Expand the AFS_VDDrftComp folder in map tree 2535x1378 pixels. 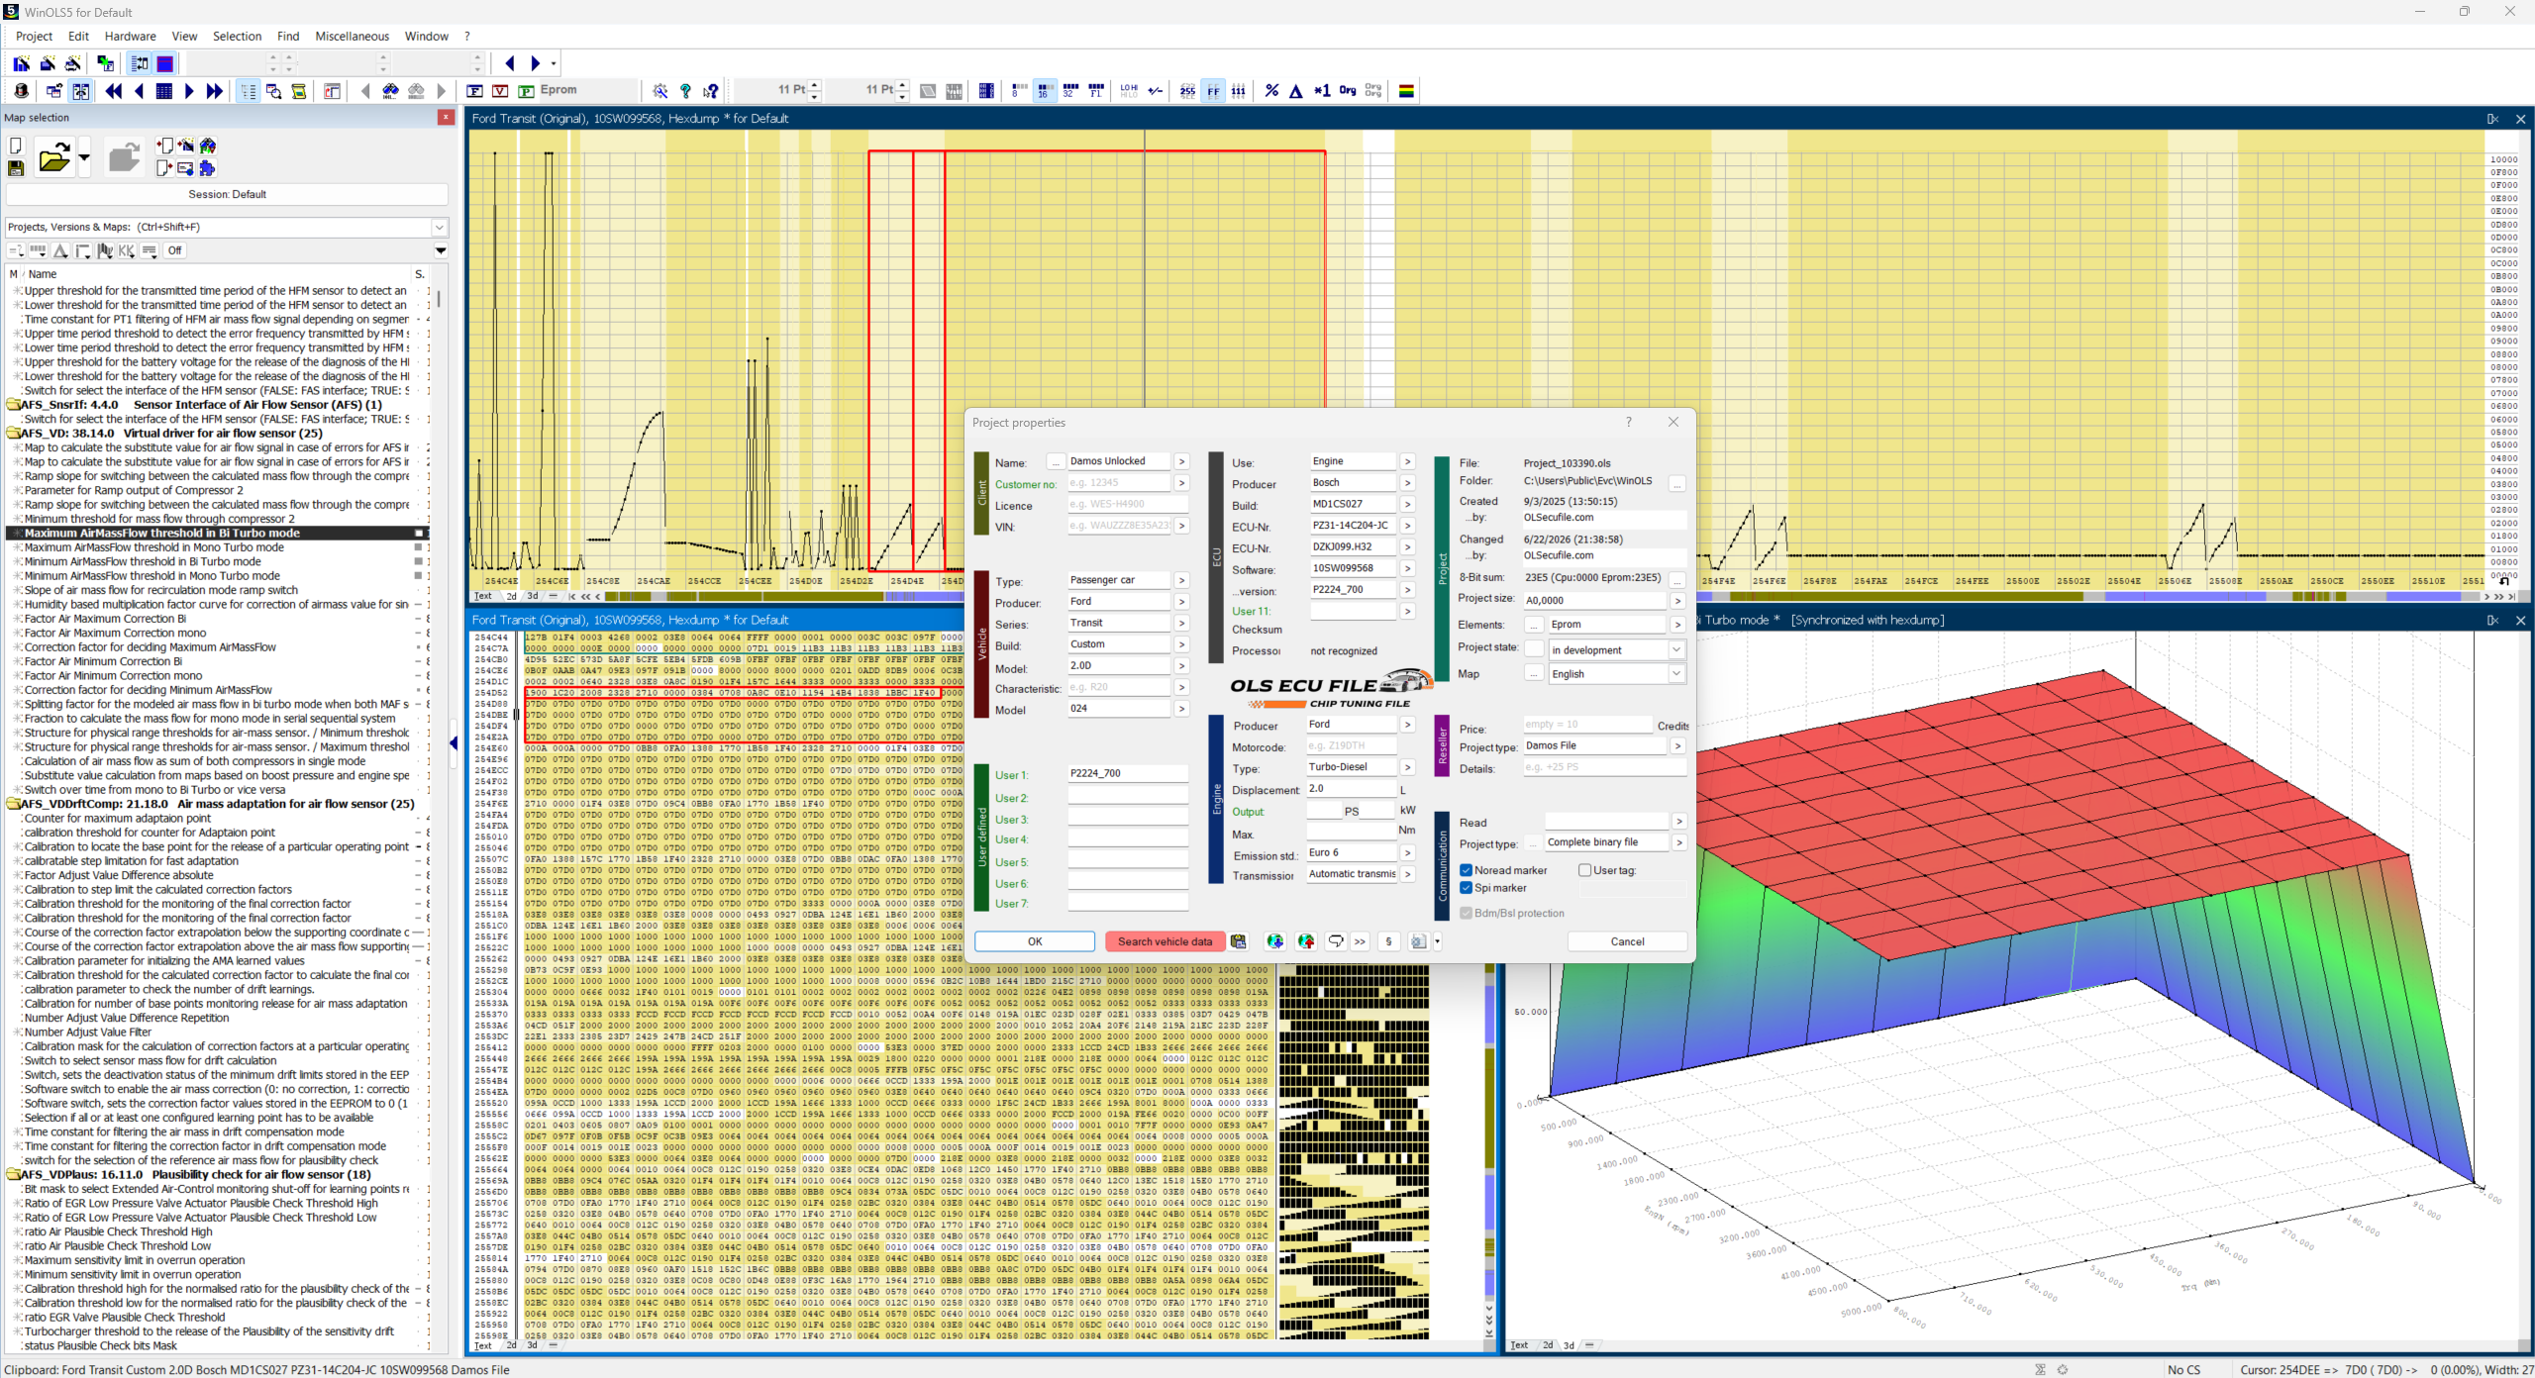tap(14, 805)
